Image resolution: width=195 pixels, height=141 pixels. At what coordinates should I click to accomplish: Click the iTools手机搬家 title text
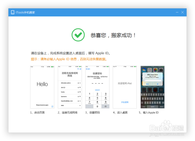click(x=25, y=12)
